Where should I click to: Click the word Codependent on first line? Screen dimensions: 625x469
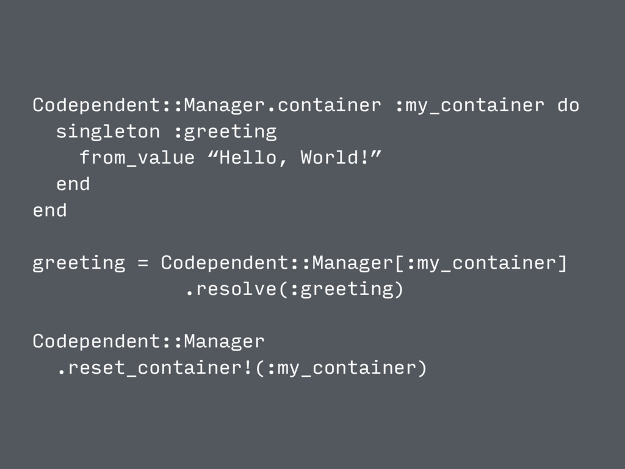[97, 106]
